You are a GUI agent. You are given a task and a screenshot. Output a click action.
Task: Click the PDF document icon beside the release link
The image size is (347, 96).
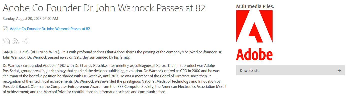click(5, 29)
